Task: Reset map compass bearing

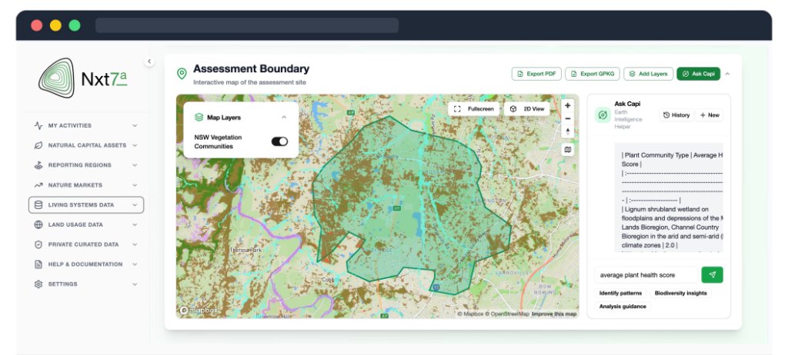Action: [568, 132]
